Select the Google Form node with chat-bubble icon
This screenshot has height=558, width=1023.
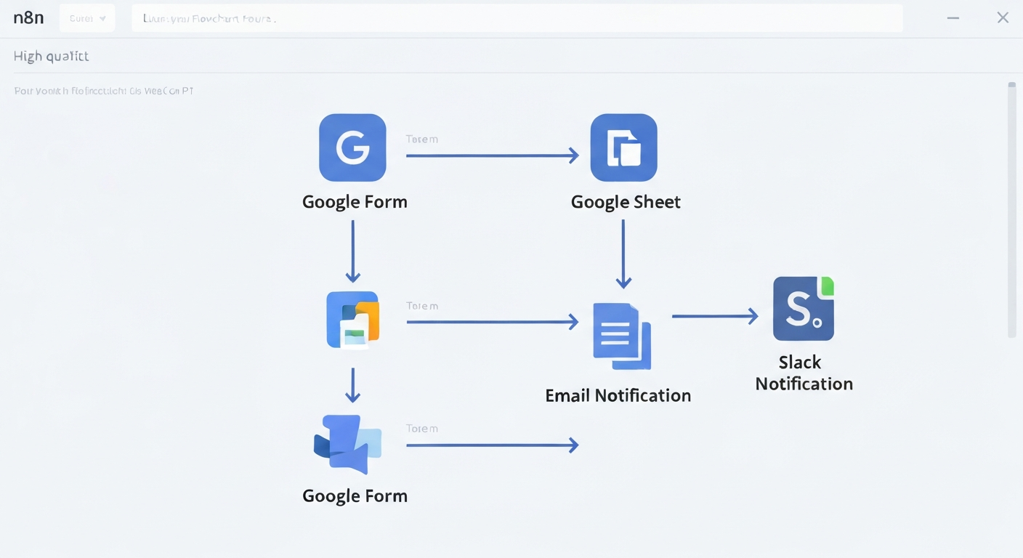click(x=348, y=444)
